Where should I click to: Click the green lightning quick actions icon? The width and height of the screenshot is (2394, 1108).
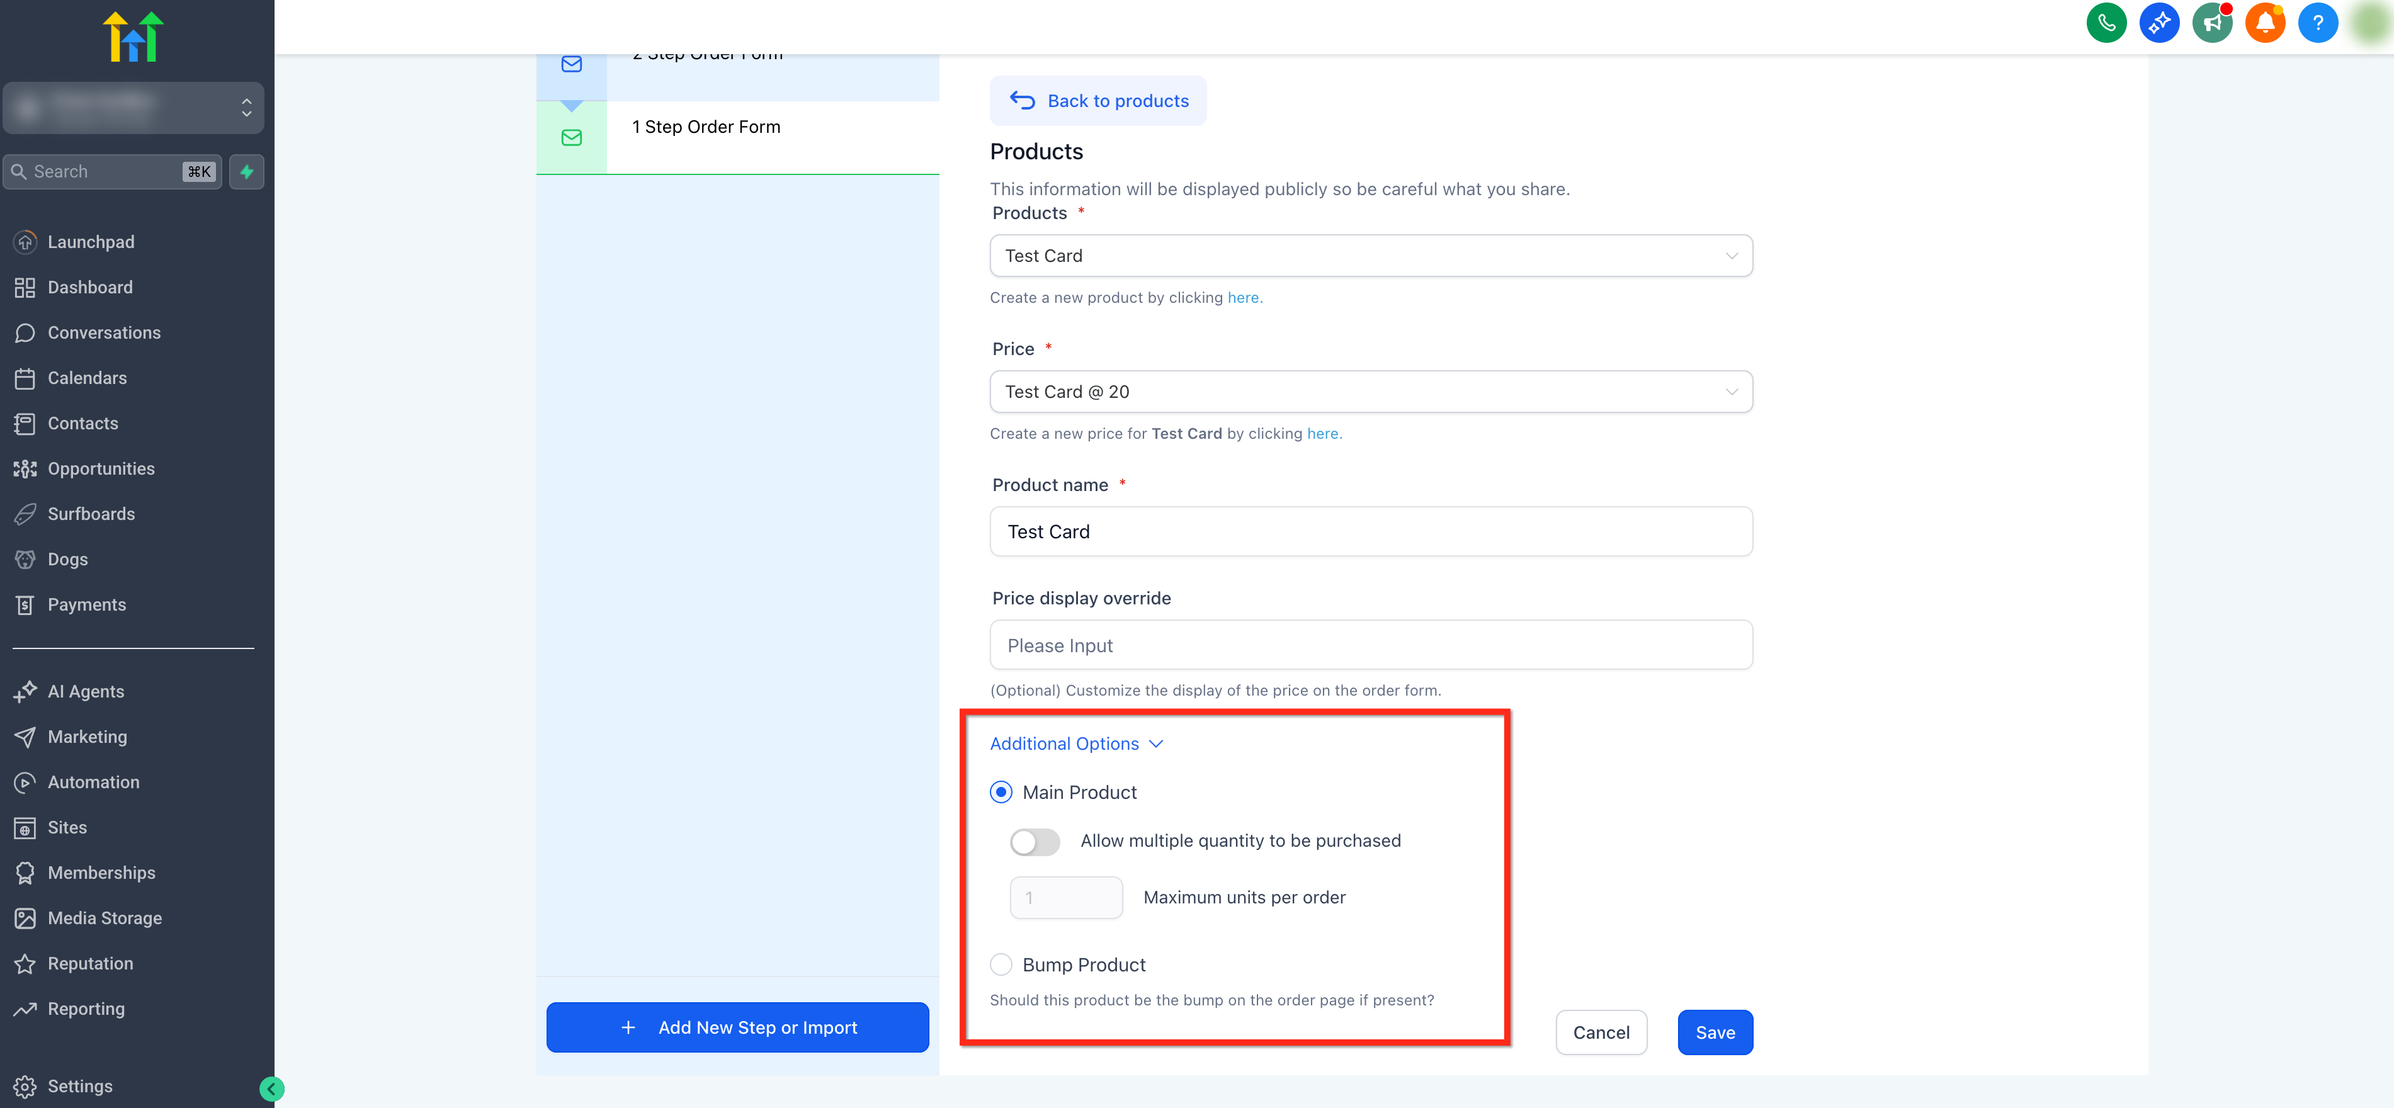pos(246,172)
